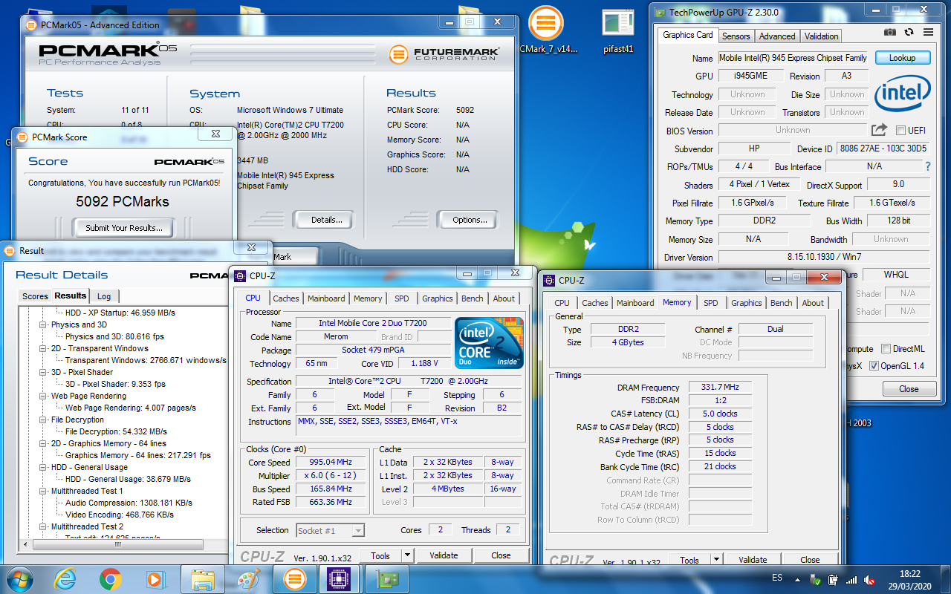Collapse the Multithreaded Test 1 node
The width and height of the screenshot is (951, 594).
(44, 491)
